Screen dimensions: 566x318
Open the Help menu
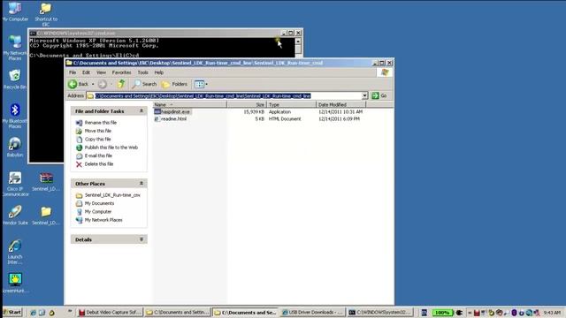click(x=159, y=72)
